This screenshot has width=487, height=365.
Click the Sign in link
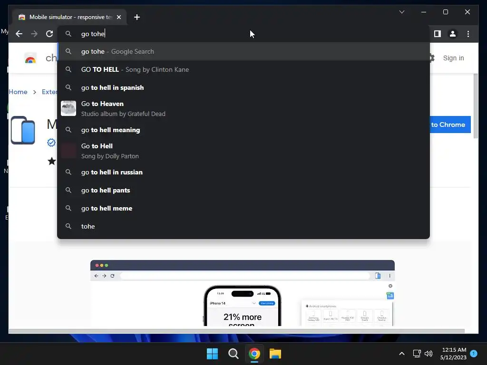point(453,58)
